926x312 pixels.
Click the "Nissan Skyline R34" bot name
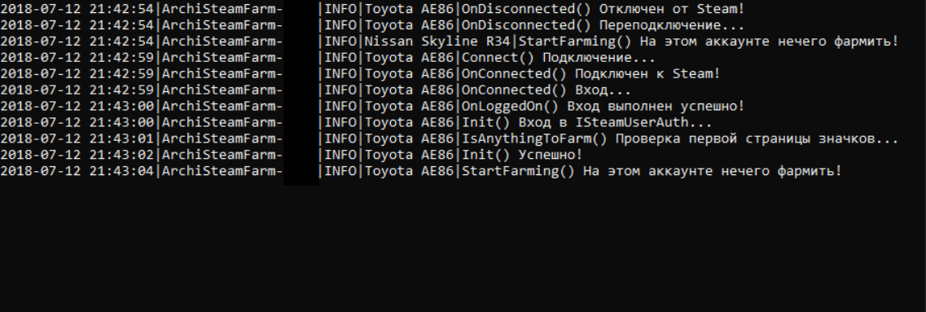click(x=439, y=42)
